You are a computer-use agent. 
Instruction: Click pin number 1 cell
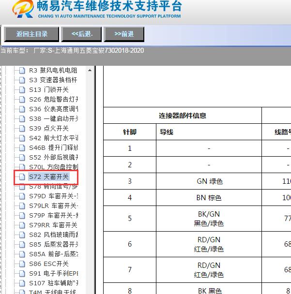click(x=130, y=148)
